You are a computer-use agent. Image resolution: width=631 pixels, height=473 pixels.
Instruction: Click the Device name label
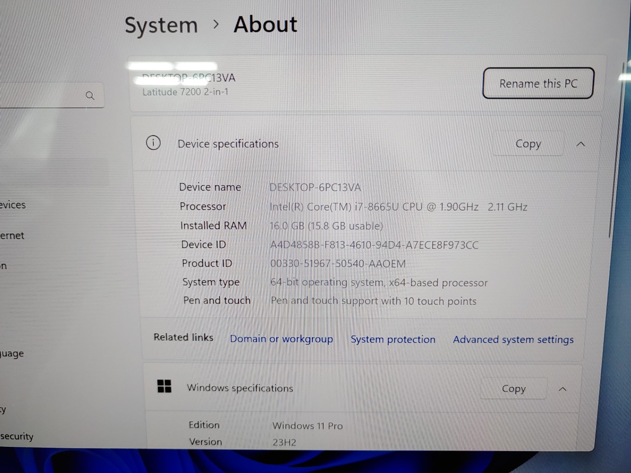pos(210,187)
